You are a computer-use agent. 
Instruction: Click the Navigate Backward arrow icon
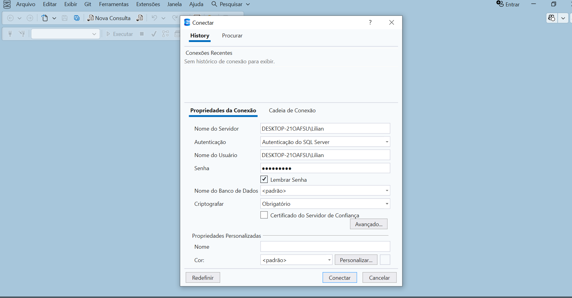click(x=10, y=18)
